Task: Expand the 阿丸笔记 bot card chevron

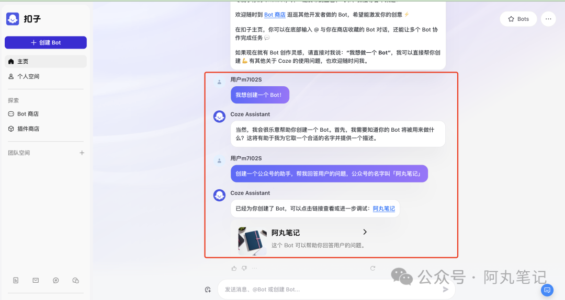Action: (x=365, y=232)
